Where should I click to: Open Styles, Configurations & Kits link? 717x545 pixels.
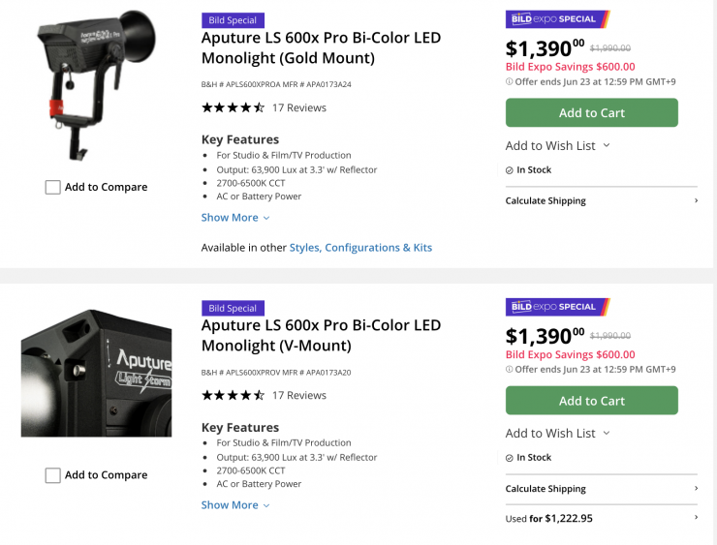(x=360, y=248)
